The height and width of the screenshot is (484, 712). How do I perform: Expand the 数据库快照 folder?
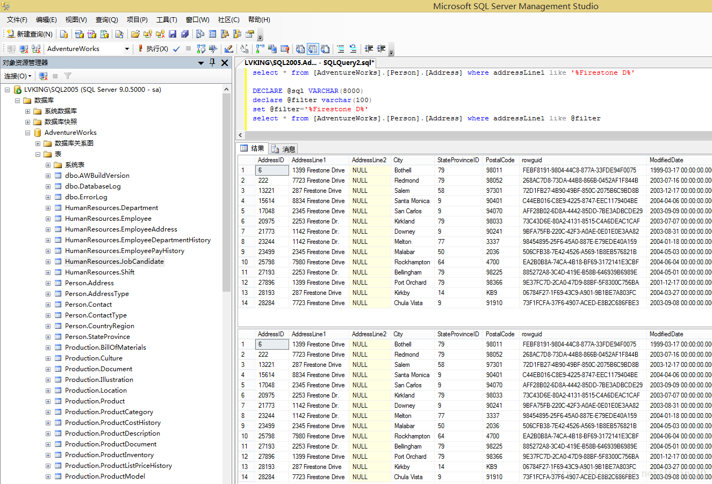click(27, 122)
